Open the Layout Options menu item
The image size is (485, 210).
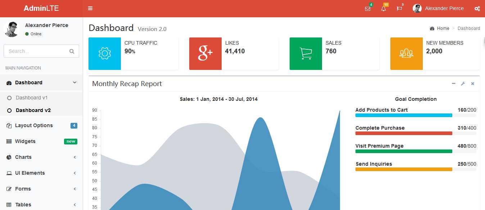pos(41,125)
